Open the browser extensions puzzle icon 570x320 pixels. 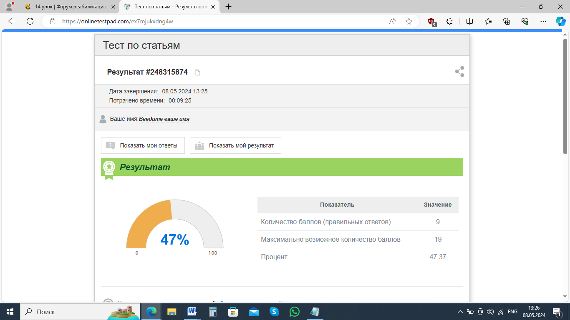449,21
